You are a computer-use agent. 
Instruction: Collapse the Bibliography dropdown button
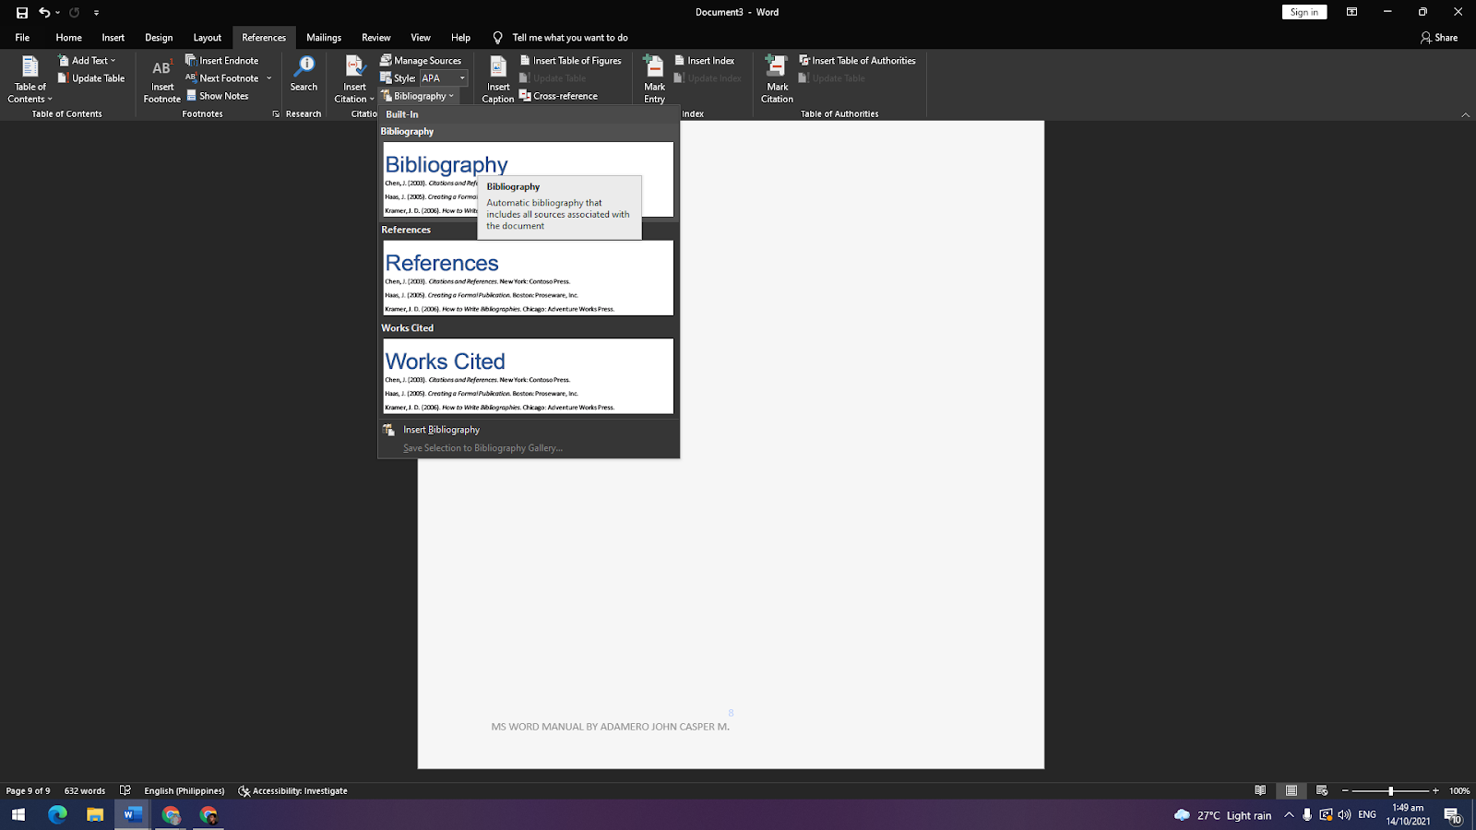[x=417, y=96]
